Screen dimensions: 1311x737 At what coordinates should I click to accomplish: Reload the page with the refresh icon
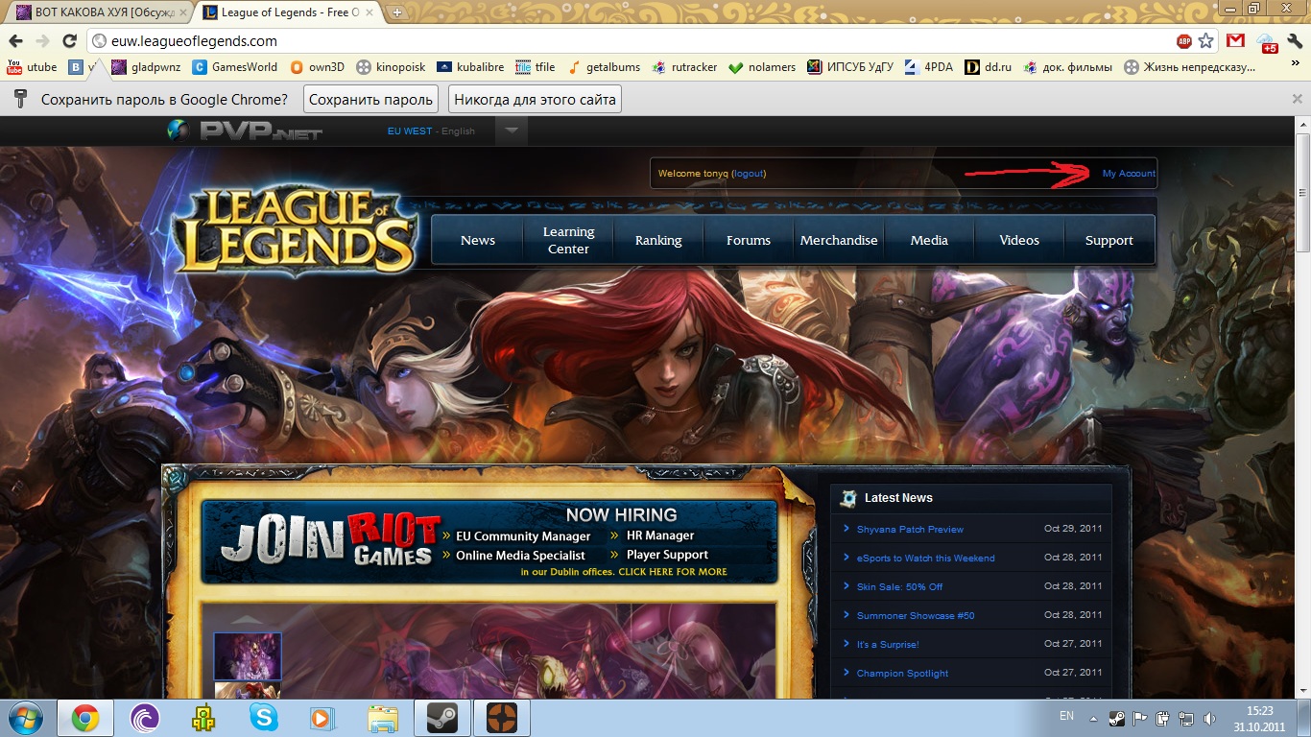69,41
